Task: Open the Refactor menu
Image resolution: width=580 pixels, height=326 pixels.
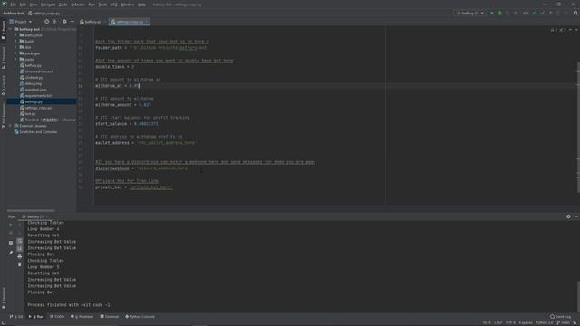Action: click(x=78, y=5)
